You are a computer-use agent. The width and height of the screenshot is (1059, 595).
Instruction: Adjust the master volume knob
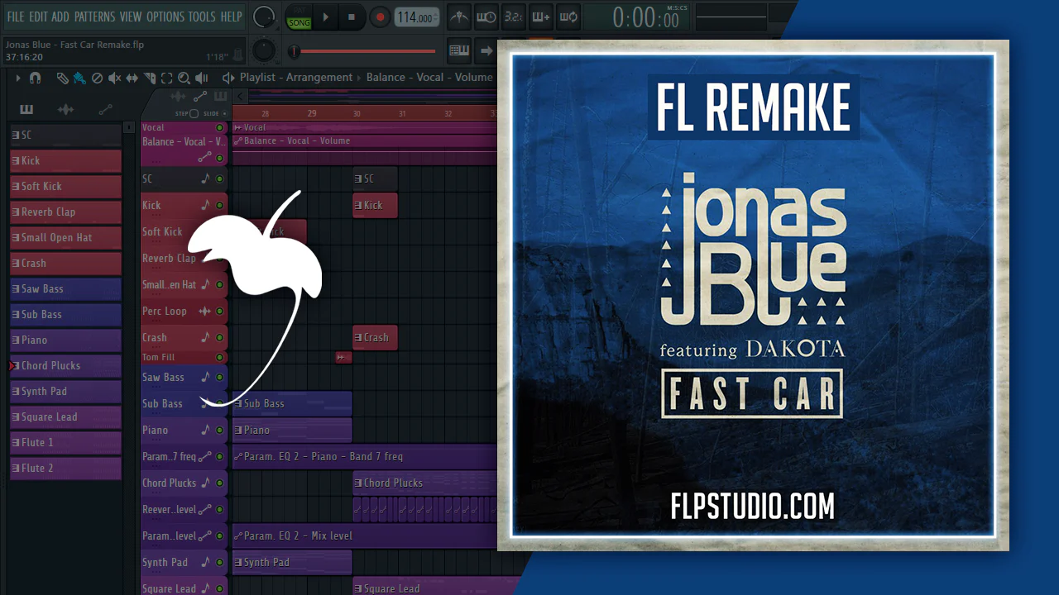tap(264, 16)
